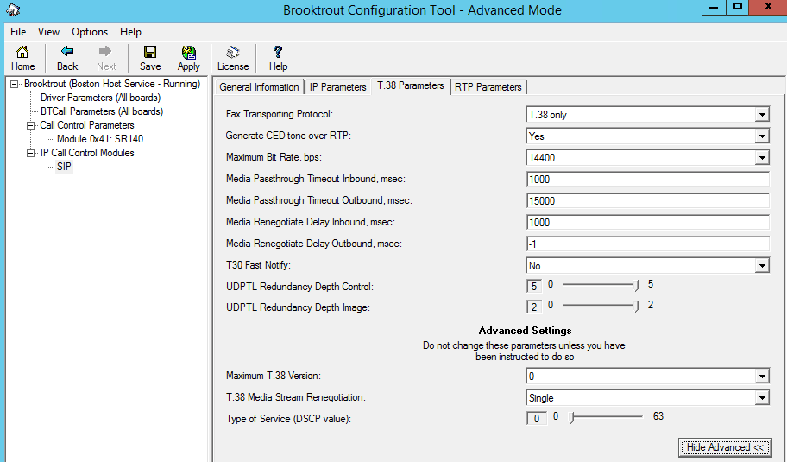This screenshot has height=462, width=787.
Task: Click Media Renegotiate Delay Inbound field
Action: 647,223
